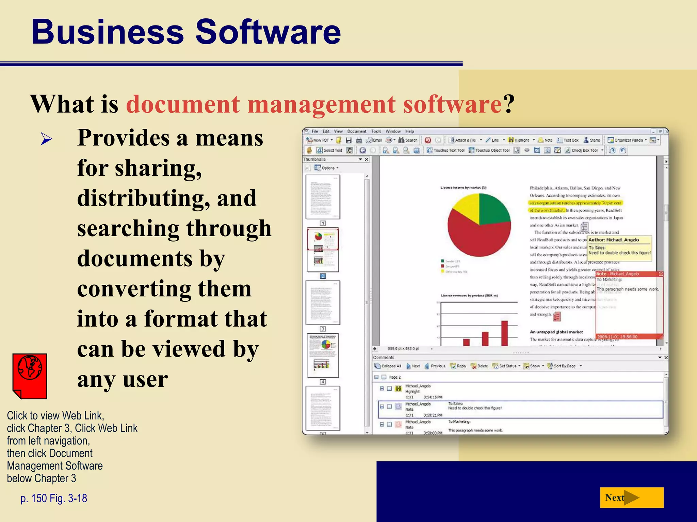697x522 pixels.
Task: Check the To Sales note checkbox
Action: 389,406
